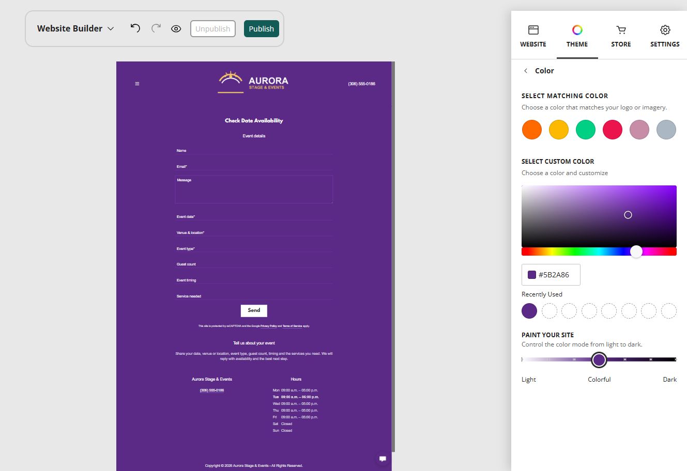Choose the yellow matching color
The image size is (687, 471).
click(559, 130)
